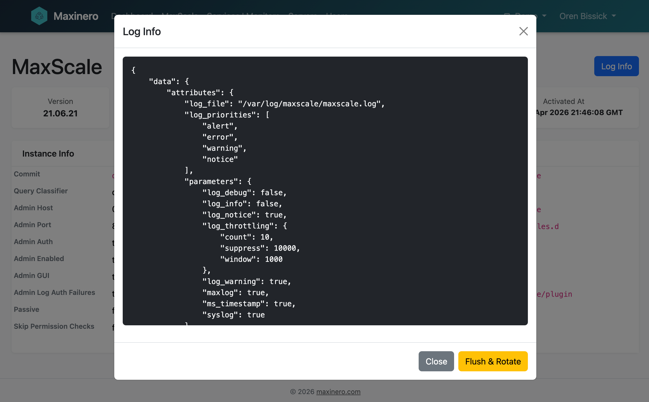The width and height of the screenshot is (649, 402).
Task: Click the Instance Info section header
Action: (48, 154)
